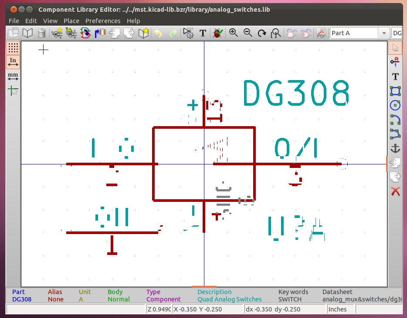This screenshot has width=407, height=318.
Task: Click the DG308 component name on canvas
Action: point(296,94)
